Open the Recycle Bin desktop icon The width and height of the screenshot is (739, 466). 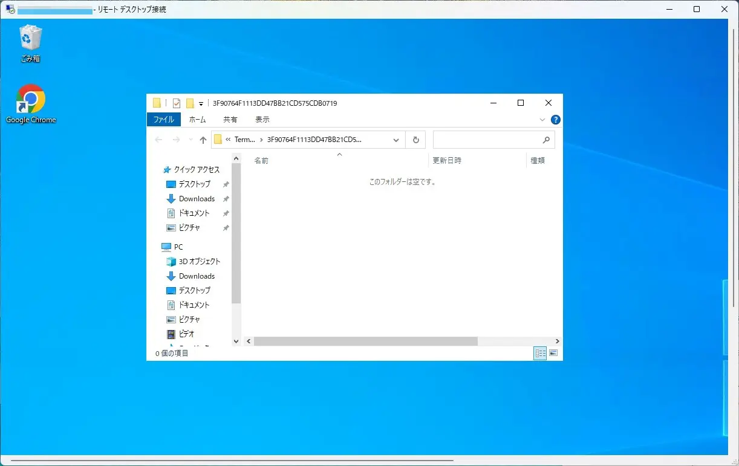30,42
